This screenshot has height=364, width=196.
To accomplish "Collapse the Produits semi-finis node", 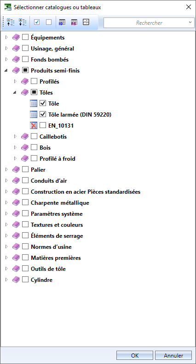I will 6,71.
